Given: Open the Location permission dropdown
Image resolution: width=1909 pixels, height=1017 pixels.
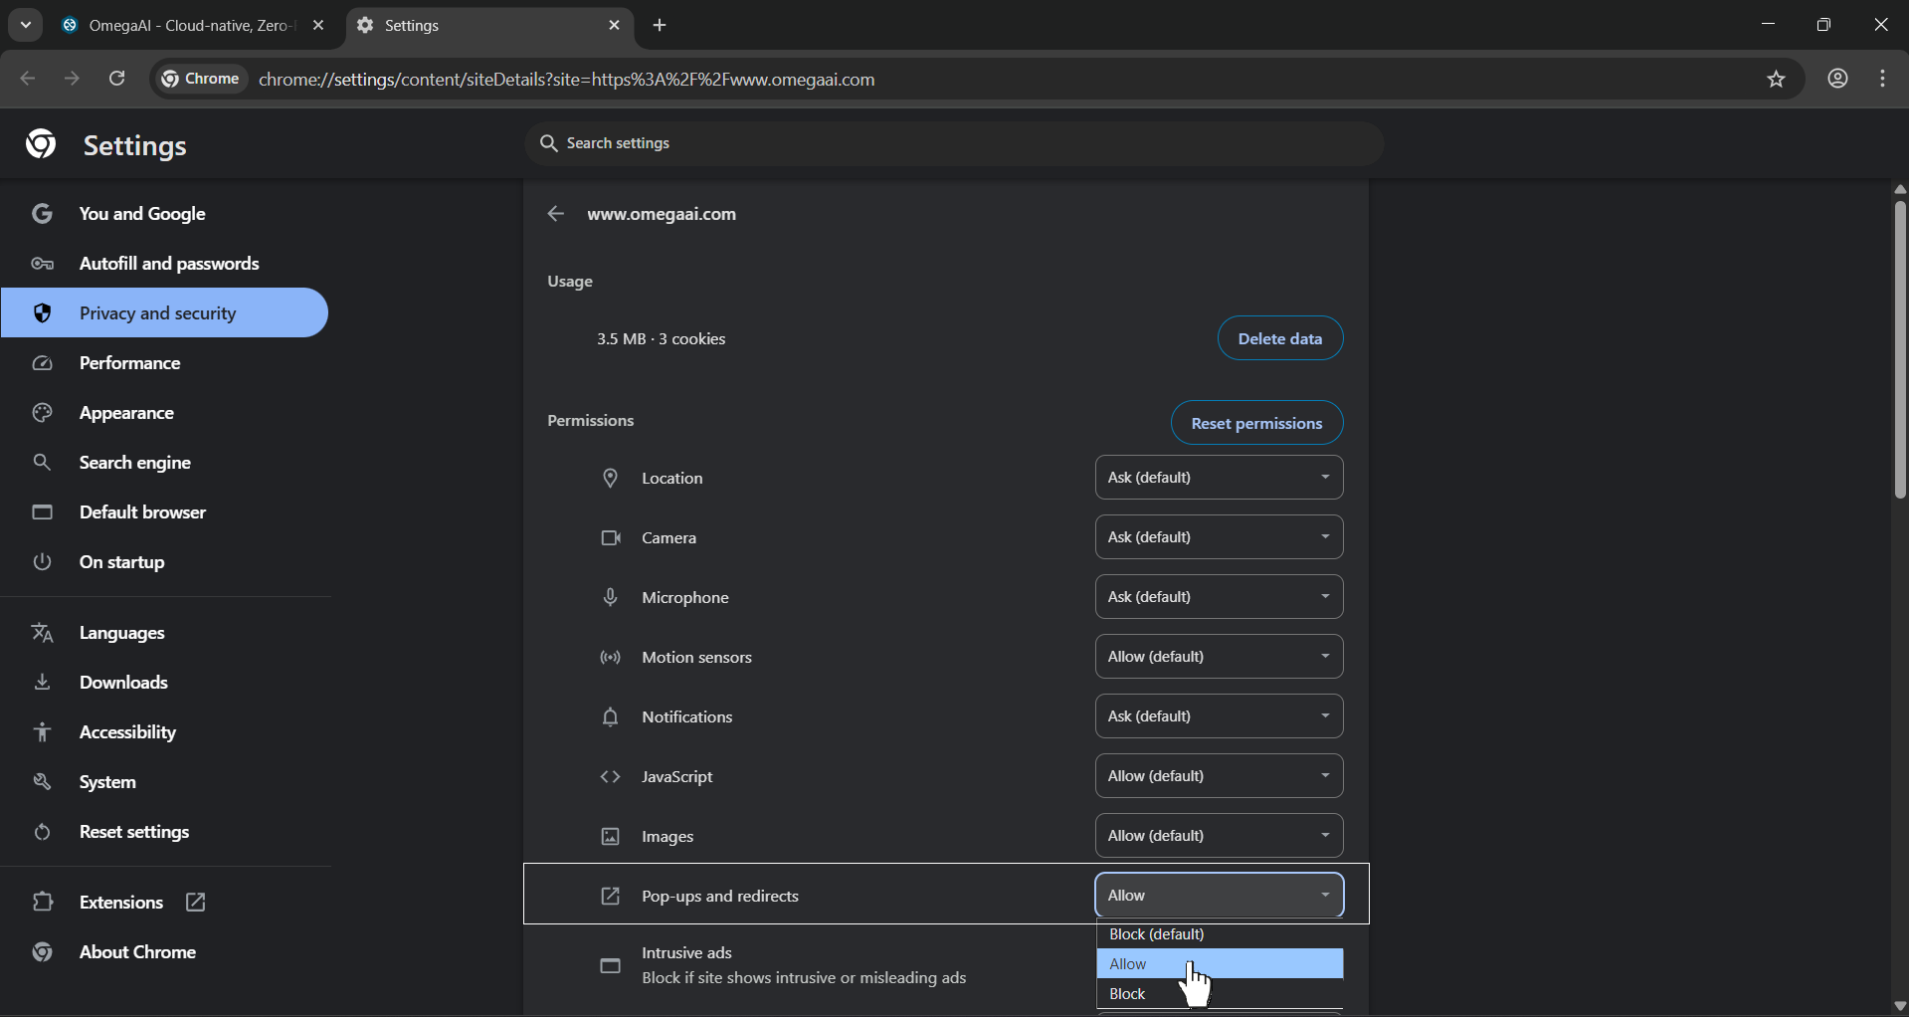Looking at the screenshot, I should coord(1219,478).
